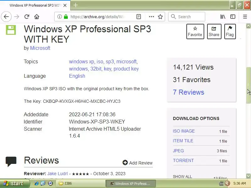Open the ITEM TILE download option
This screenshot has width=251, height=188.
pyautogui.click(x=183, y=141)
